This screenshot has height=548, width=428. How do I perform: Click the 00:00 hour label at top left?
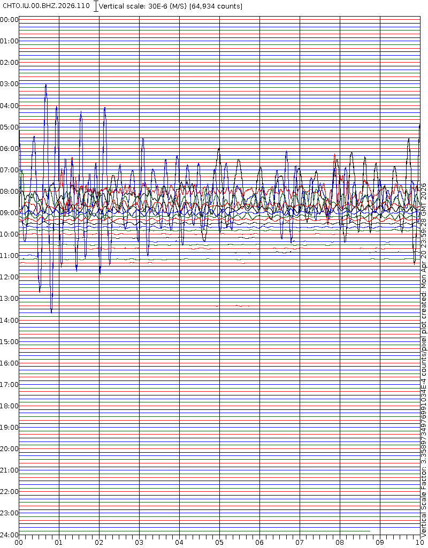pos(9,20)
